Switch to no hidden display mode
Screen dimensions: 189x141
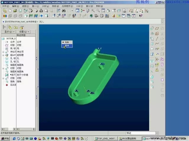[20, 16]
